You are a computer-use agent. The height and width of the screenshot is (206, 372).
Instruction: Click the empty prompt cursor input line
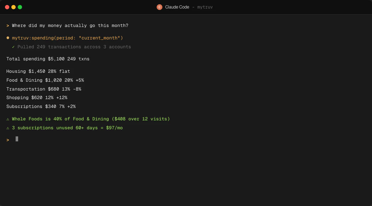[x=17, y=139]
